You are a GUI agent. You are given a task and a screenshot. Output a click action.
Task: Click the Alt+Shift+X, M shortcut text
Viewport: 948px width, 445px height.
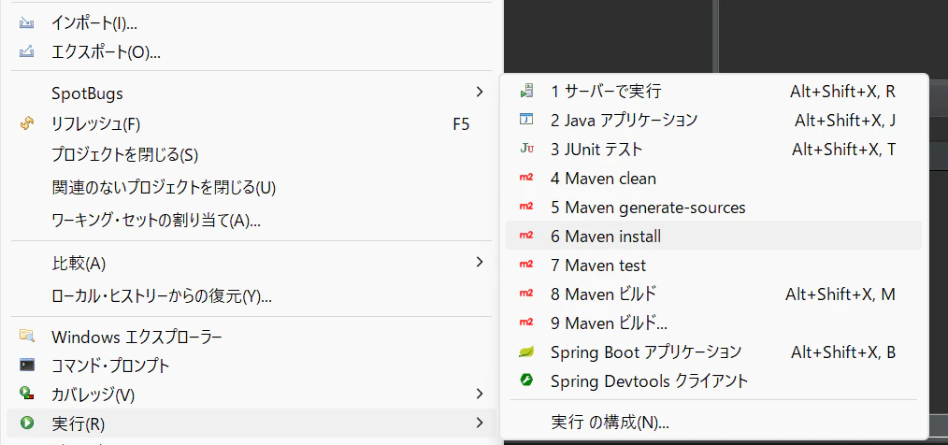pyautogui.click(x=840, y=294)
